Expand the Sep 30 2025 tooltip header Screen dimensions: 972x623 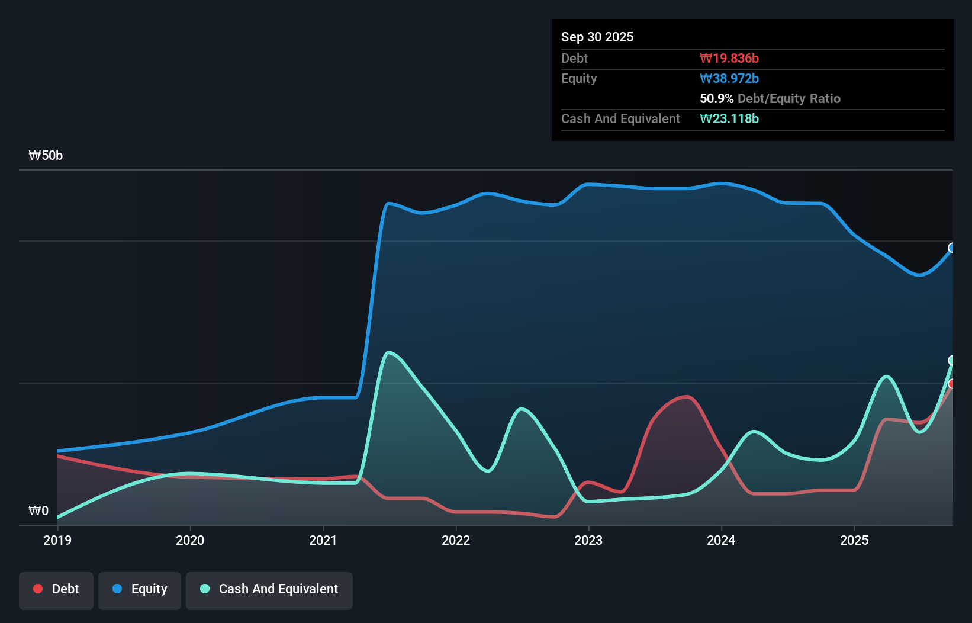click(x=597, y=37)
